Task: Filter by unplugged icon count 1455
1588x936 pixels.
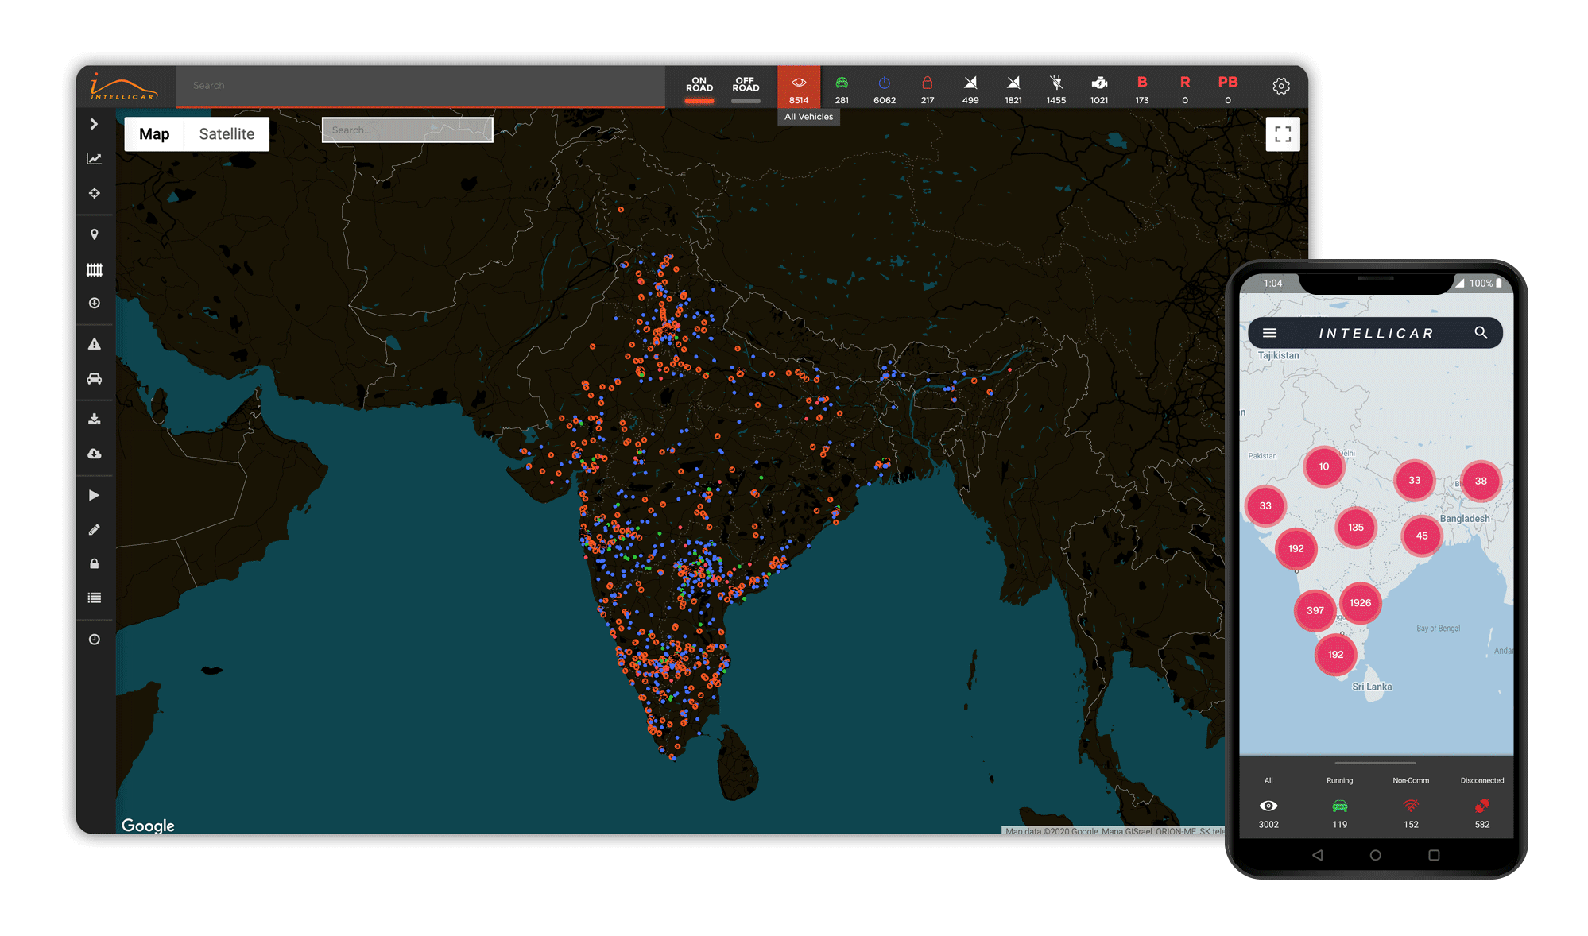Action: pos(1056,89)
